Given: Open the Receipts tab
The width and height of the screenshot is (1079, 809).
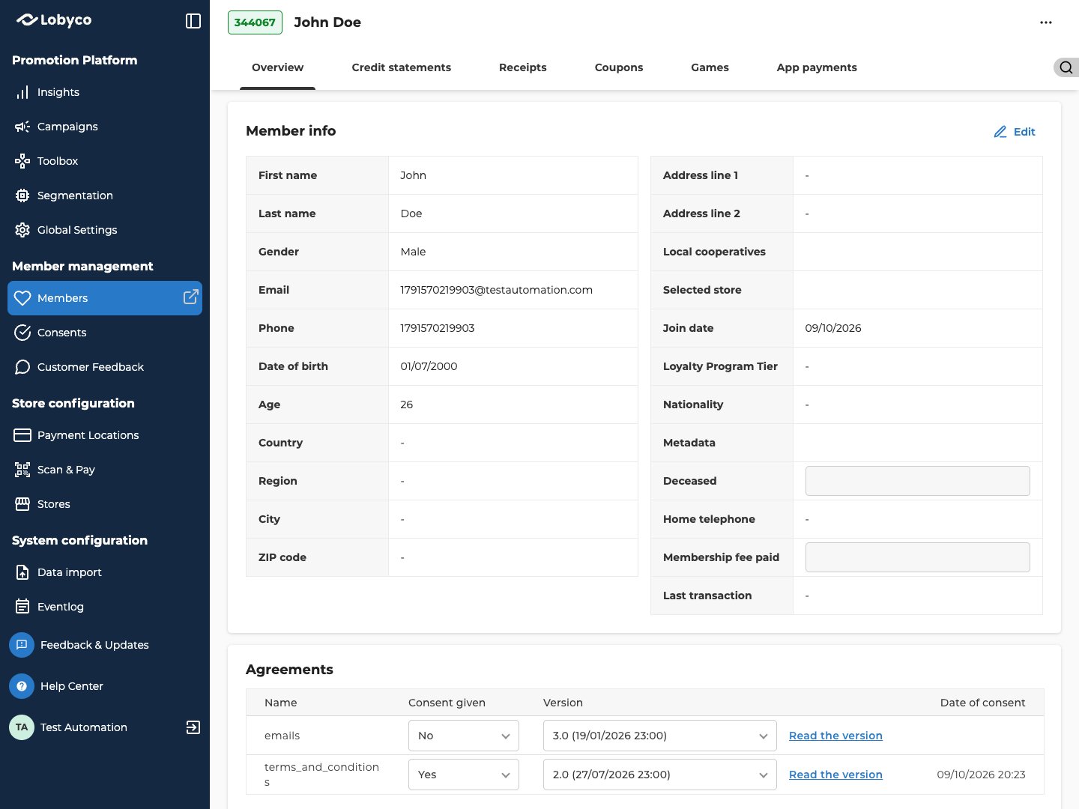Looking at the screenshot, I should coord(523,67).
